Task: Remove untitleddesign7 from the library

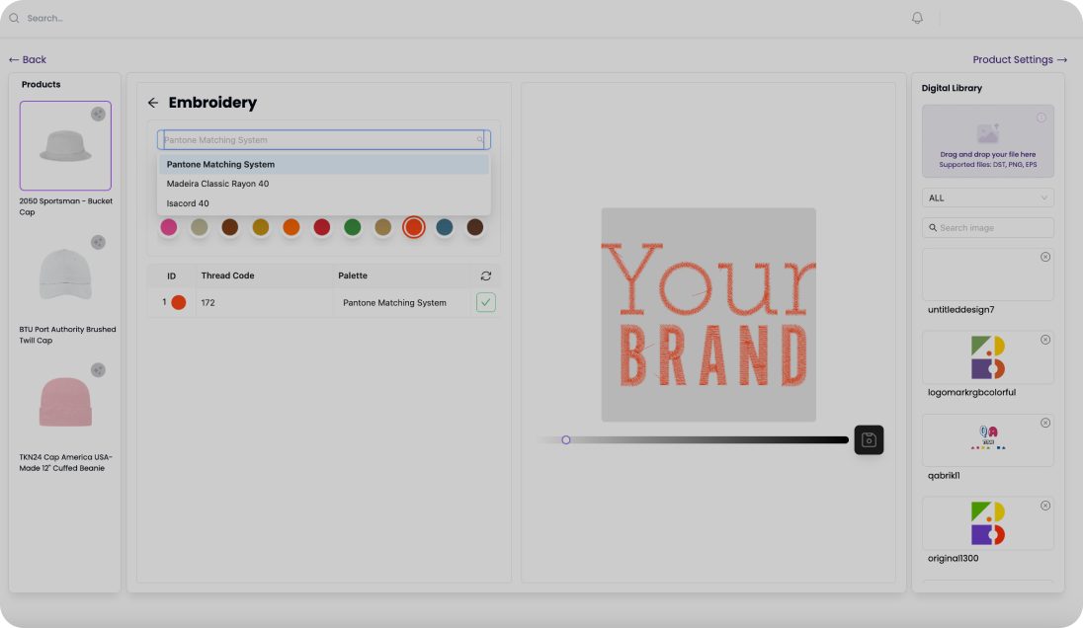Action: pyautogui.click(x=1044, y=257)
